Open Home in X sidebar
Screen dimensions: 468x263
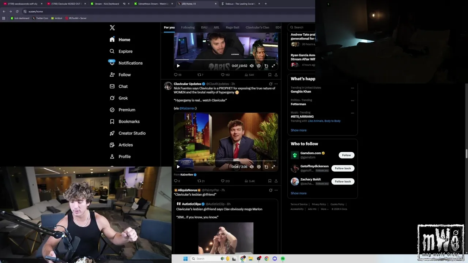[x=120, y=39]
